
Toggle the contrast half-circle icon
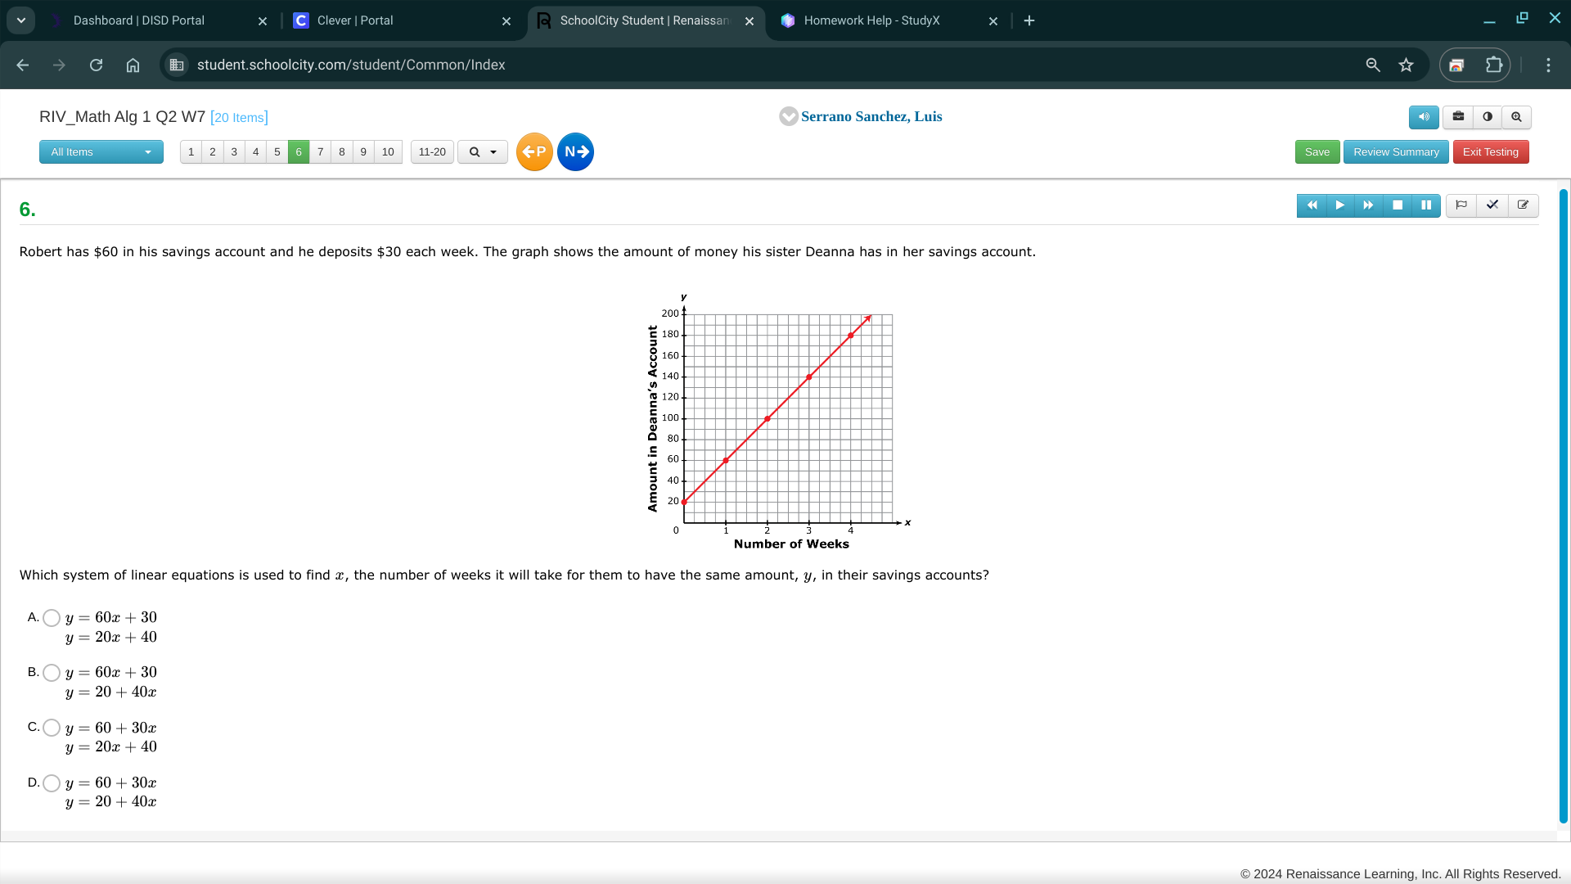tap(1488, 117)
